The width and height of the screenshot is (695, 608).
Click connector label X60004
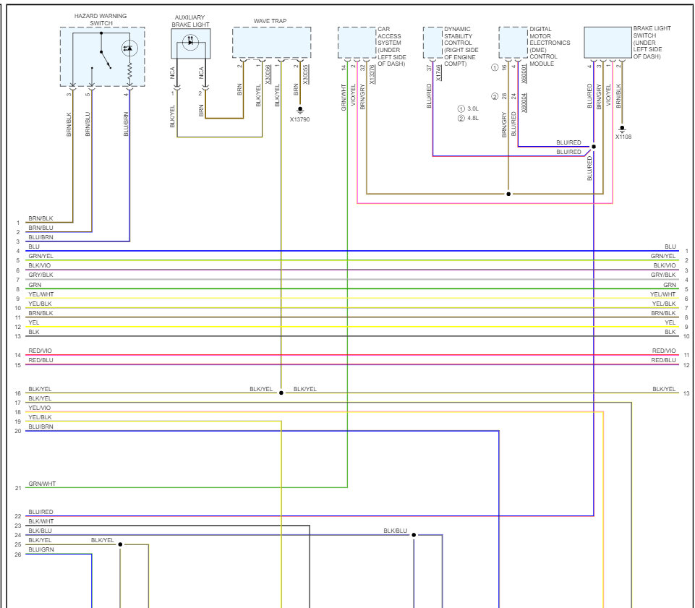[524, 103]
